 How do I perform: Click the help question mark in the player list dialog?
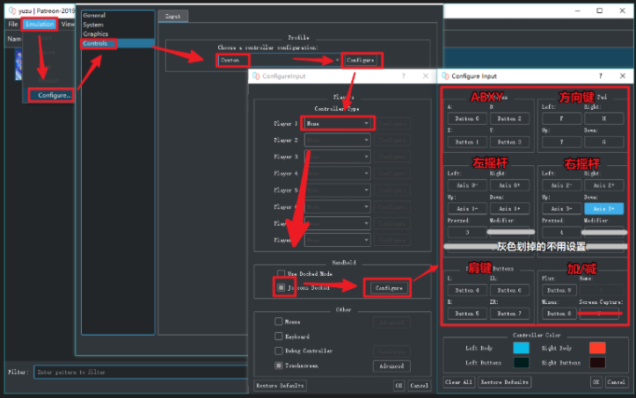point(401,76)
